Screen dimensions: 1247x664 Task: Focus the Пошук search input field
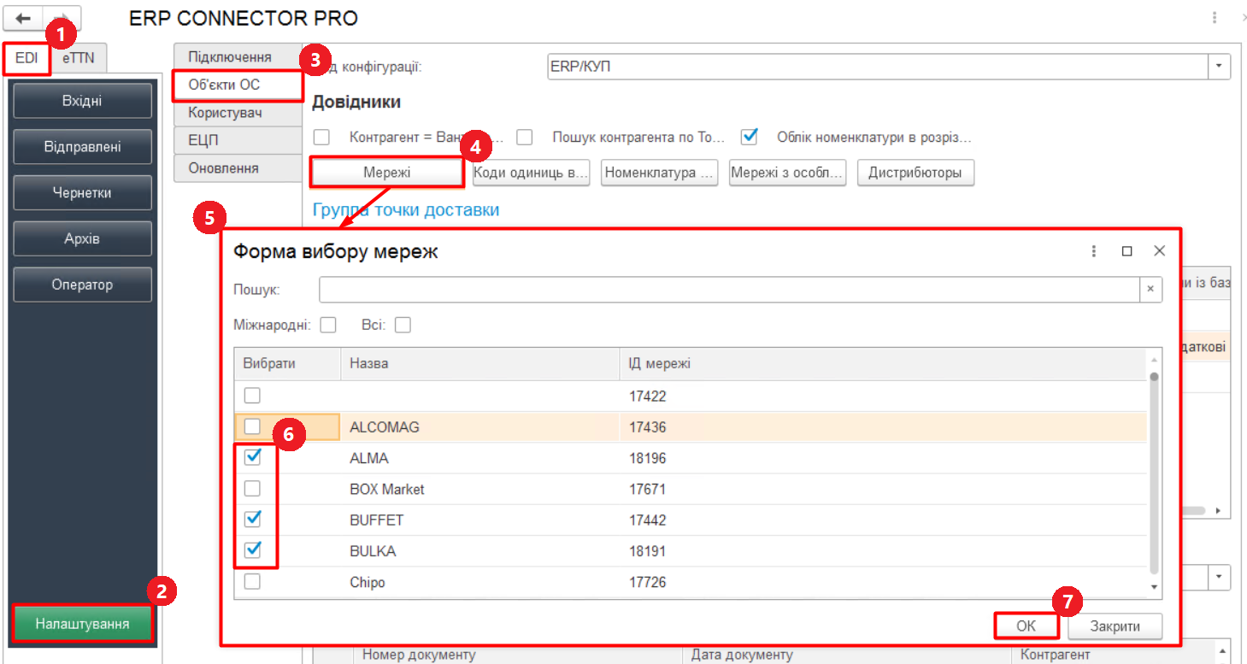click(728, 290)
